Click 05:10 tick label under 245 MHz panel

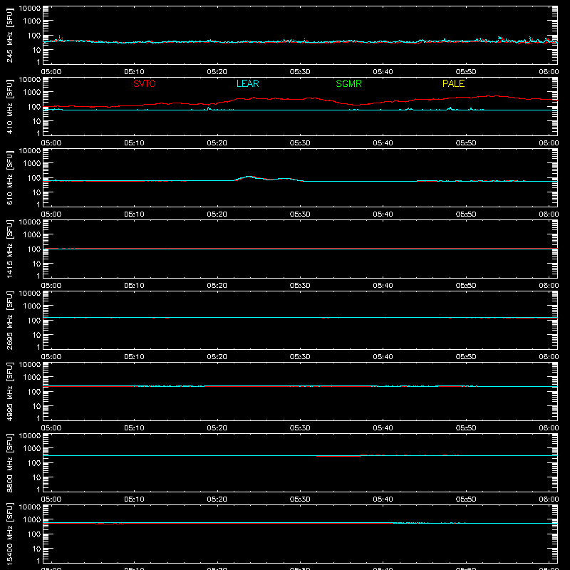(134, 72)
